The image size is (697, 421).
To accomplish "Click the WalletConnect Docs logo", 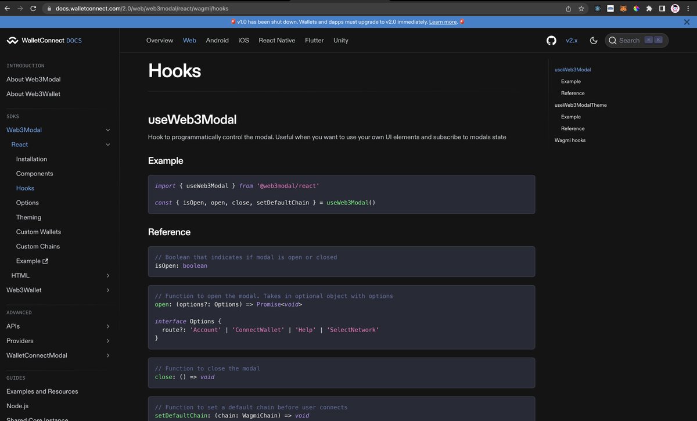I will (44, 41).
